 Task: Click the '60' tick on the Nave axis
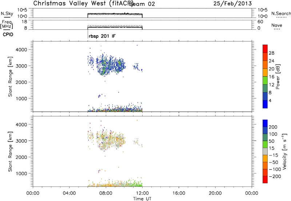pos(260,22)
